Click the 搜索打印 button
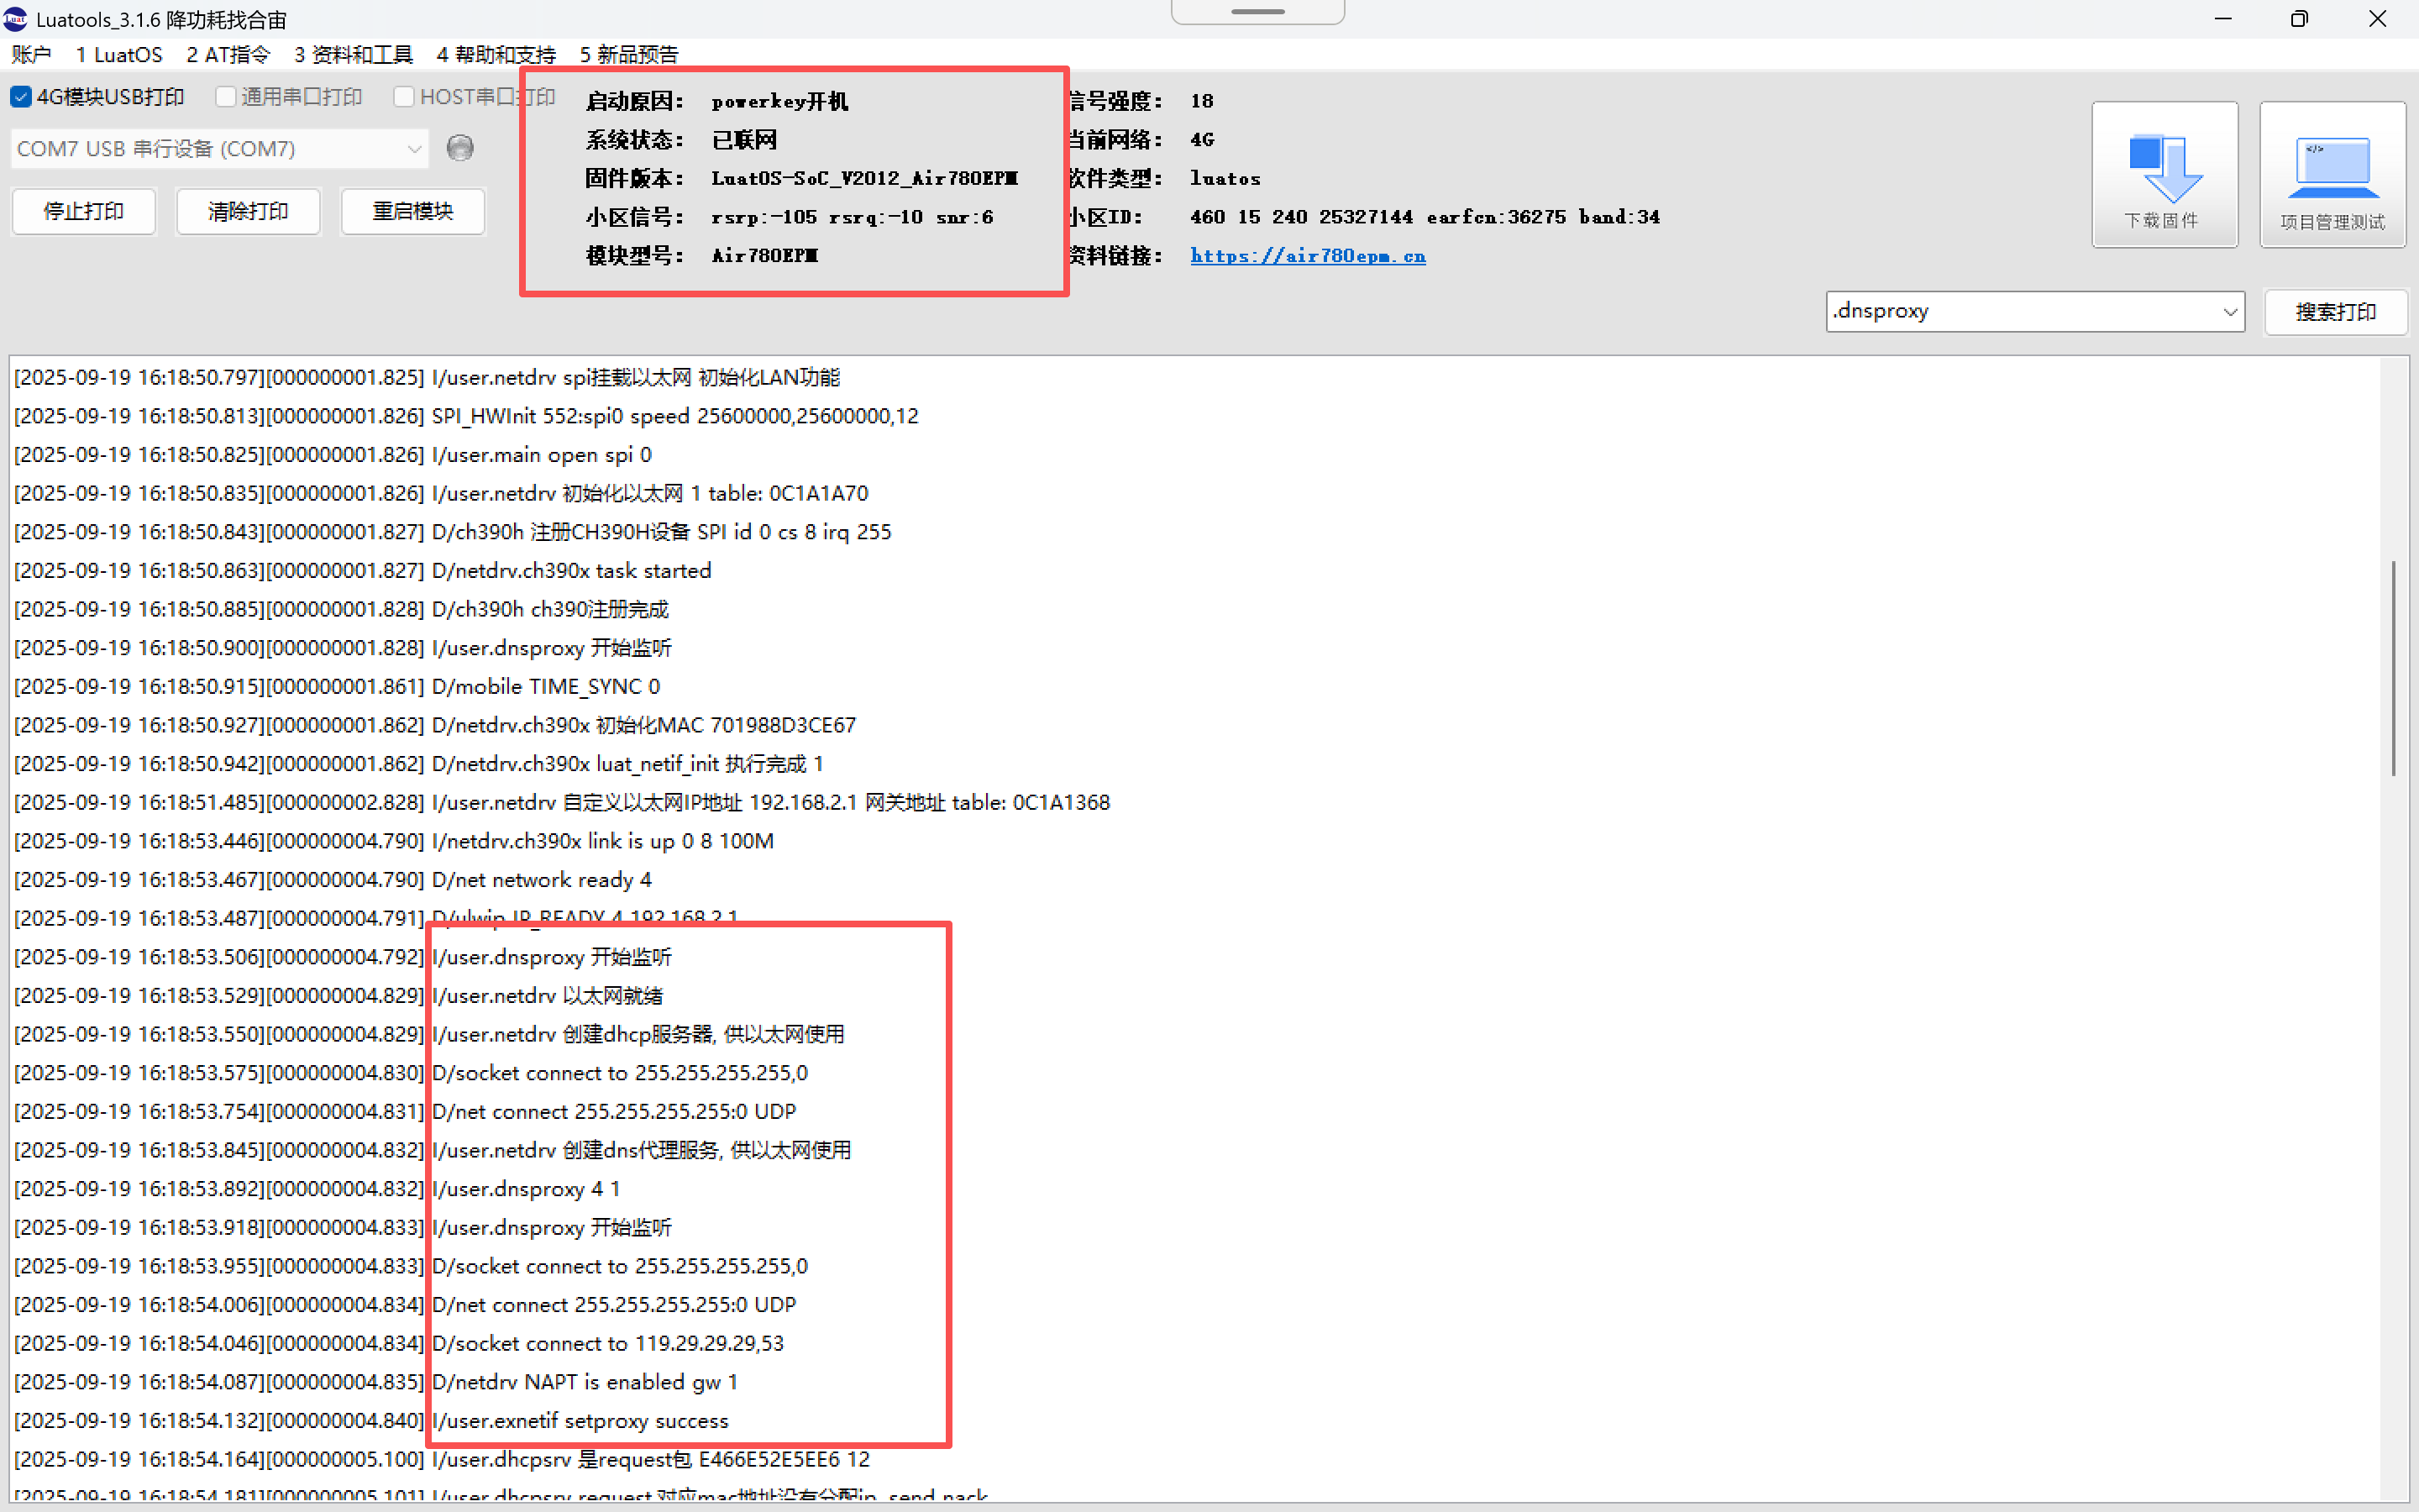This screenshot has width=2419, height=1512. (2335, 312)
